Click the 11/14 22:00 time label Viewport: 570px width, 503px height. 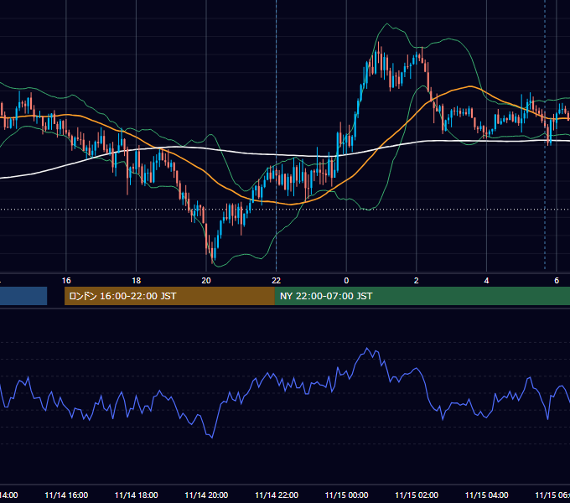tap(277, 495)
